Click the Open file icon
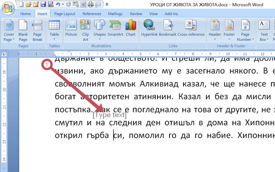 [x=28, y=4]
